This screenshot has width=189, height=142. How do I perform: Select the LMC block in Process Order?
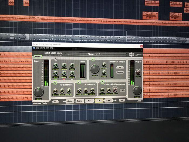tap(109, 100)
